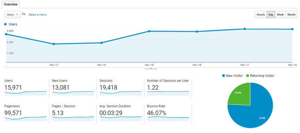Click the Nov 18 data point on chart
The width and height of the screenshot is (300, 133).
pyautogui.click(x=292, y=29)
